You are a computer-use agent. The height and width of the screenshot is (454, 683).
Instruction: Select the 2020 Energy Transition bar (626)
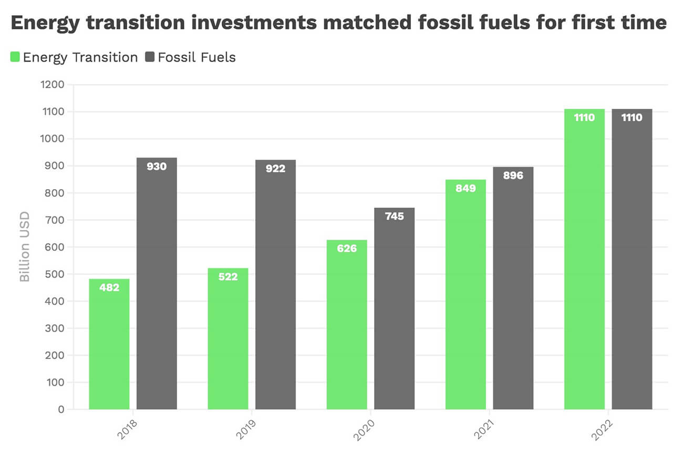(347, 325)
